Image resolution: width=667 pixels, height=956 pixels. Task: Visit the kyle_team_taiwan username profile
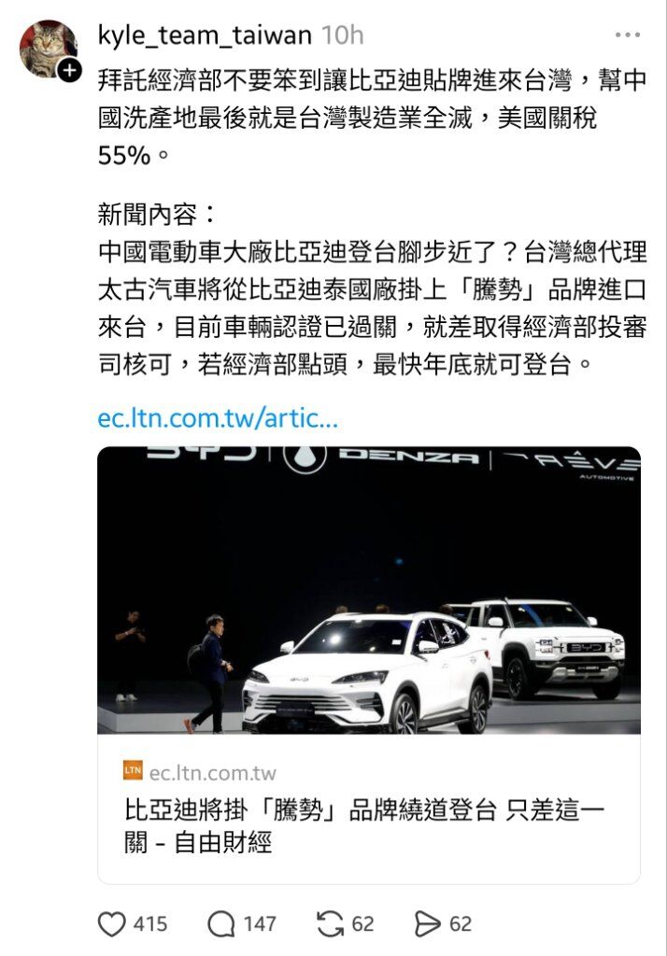pos(205,36)
